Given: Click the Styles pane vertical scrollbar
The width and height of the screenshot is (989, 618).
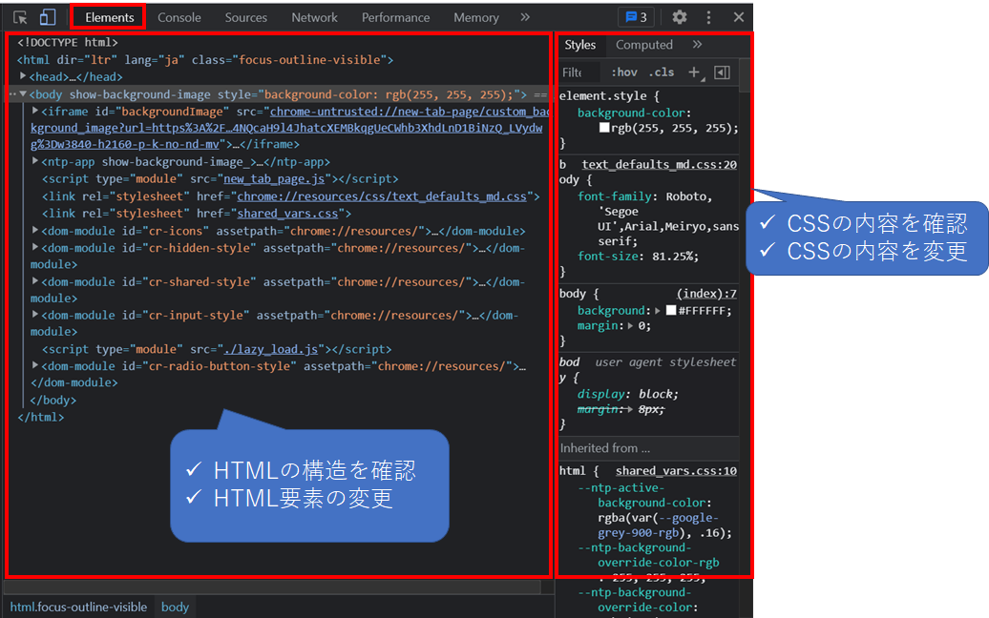Looking at the screenshot, I should coord(745,75).
